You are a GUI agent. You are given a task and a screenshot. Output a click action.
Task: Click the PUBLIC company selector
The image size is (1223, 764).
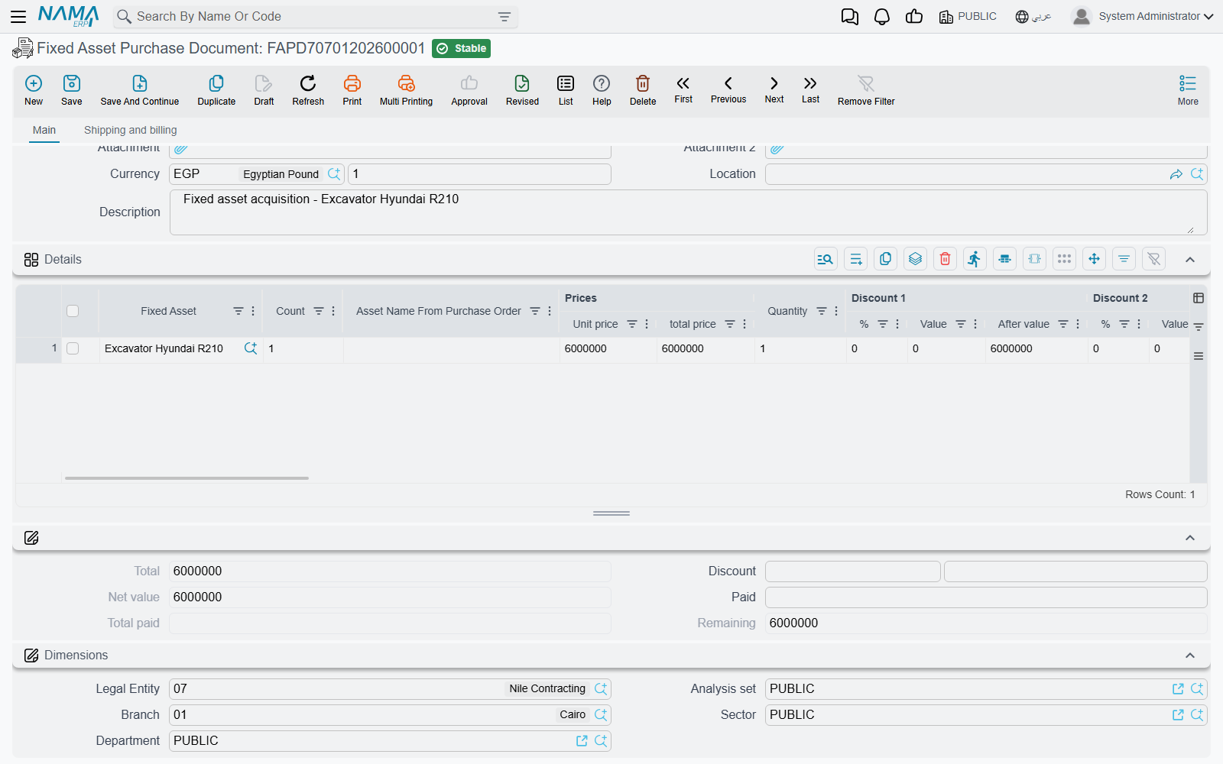pos(968,17)
